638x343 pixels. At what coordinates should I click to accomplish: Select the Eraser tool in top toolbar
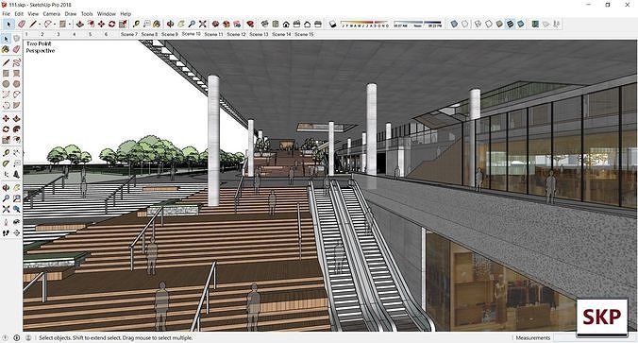(22, 24)
